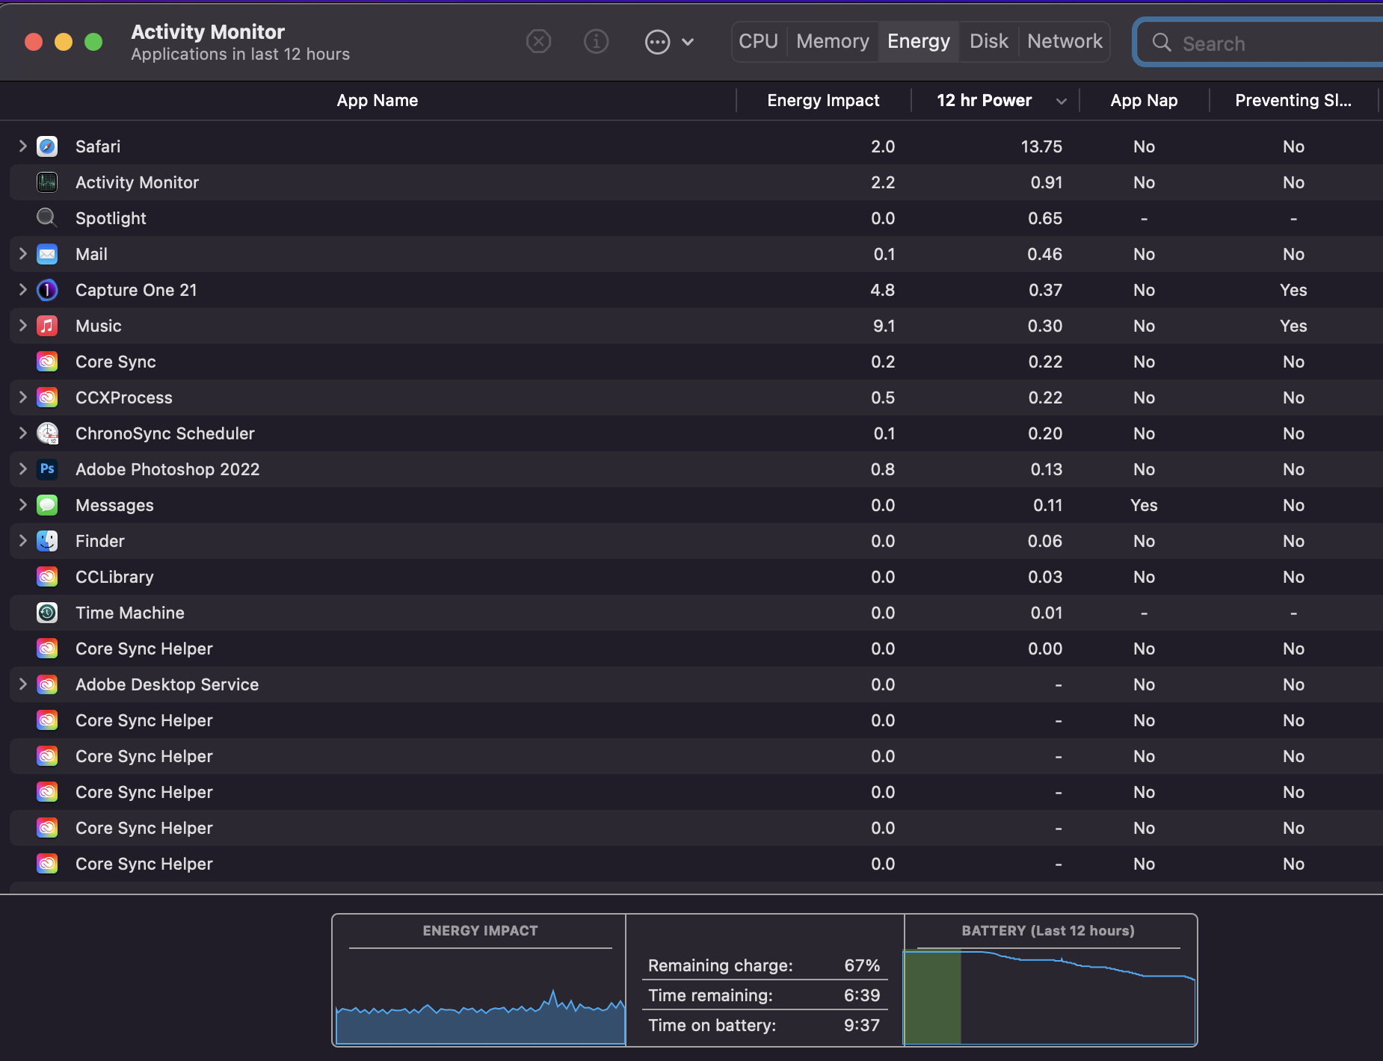This screenshot has height=1061, width=1383.
Task: Click Capture One's 4.8 energy impact value
Action: tap(883, 290)
